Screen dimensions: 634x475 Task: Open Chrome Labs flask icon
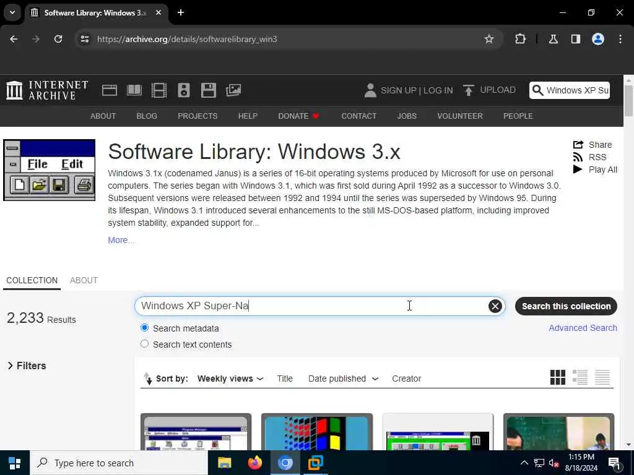coord(553,39)
